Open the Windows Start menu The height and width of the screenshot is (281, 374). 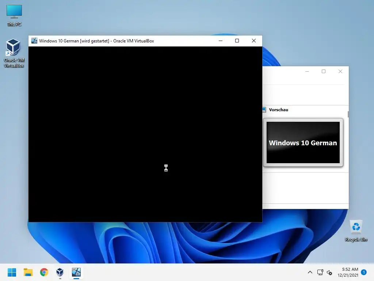click(12, 272)
